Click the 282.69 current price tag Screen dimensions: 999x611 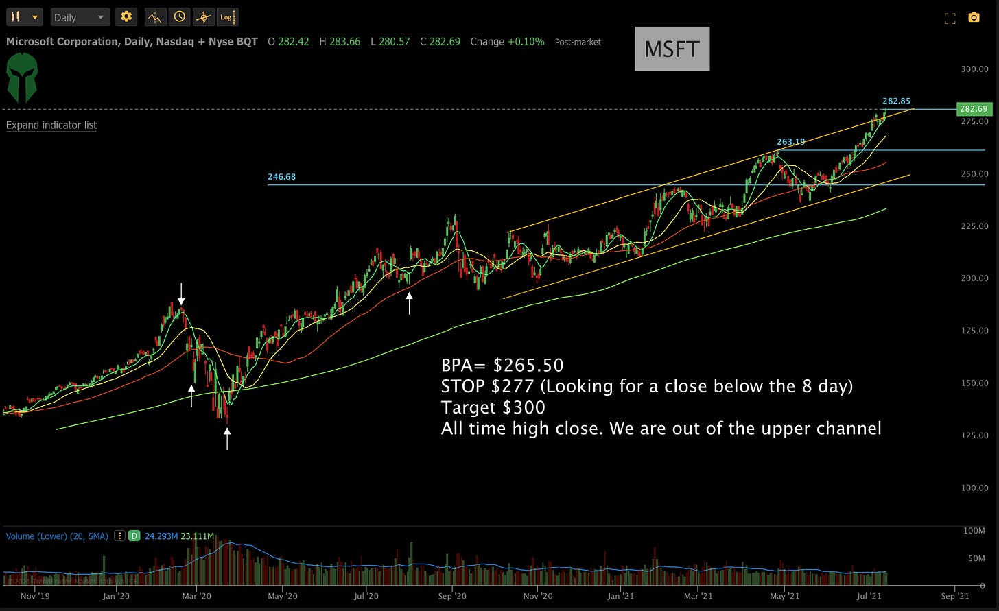point(974,109)
